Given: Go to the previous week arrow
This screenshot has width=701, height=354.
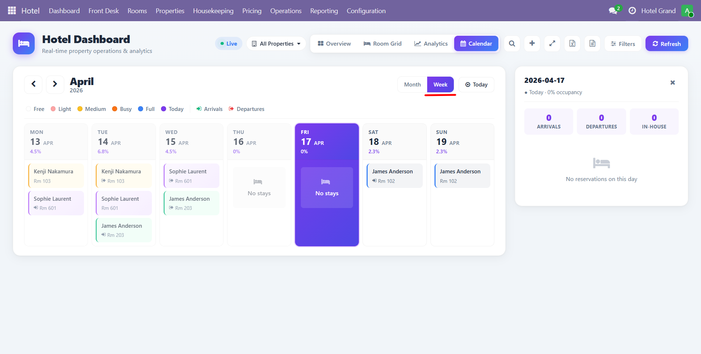Looking at the screenshot, I should pyautogui.click(x=33, y=84).
